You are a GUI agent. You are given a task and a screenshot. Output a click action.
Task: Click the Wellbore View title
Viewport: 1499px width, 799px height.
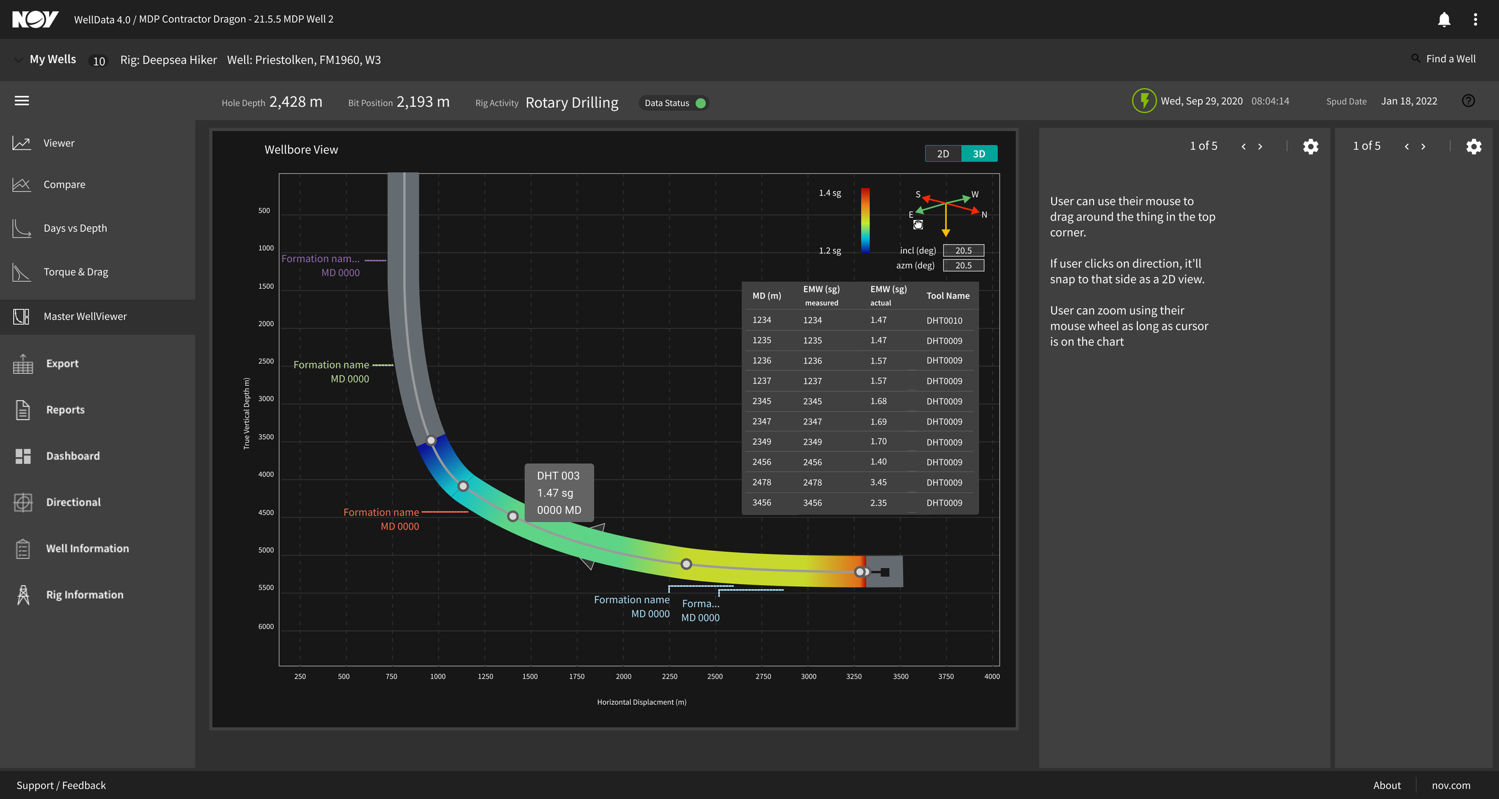pos(302,150)
